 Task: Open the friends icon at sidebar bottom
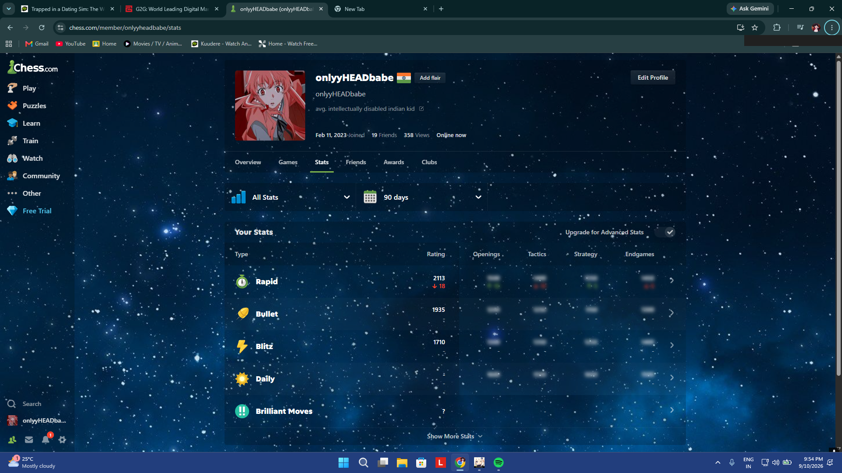point(12,440)
